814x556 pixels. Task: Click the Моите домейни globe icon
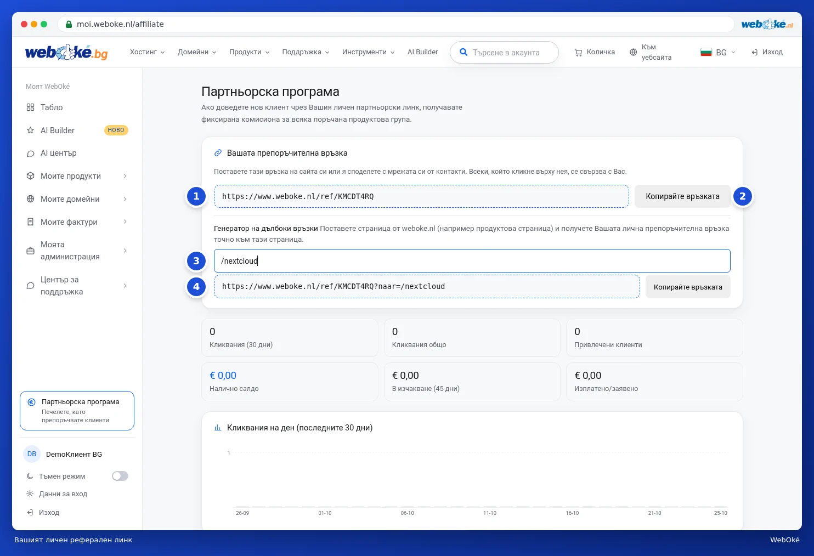[31, 199]
